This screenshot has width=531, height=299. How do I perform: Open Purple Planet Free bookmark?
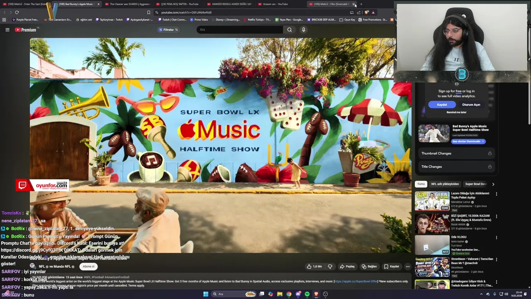25,20
